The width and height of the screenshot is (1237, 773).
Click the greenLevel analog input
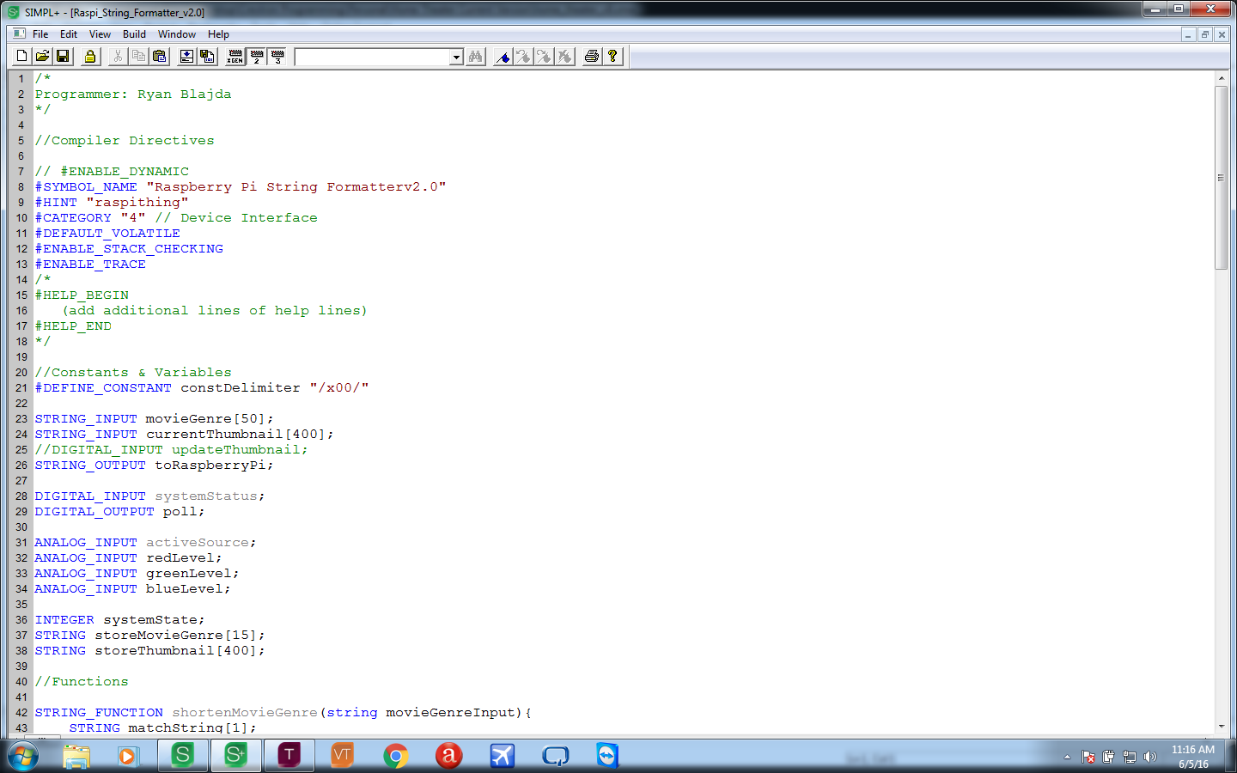[x=188, y=573]
